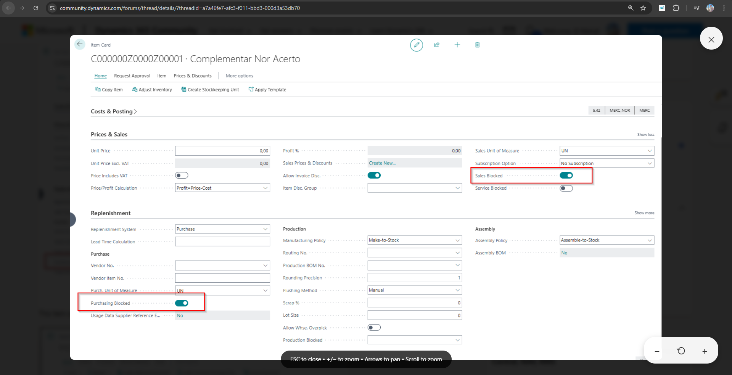
Task: Delete the item using the trash icon
Action: pyautogui.click(x=477, y=45)
